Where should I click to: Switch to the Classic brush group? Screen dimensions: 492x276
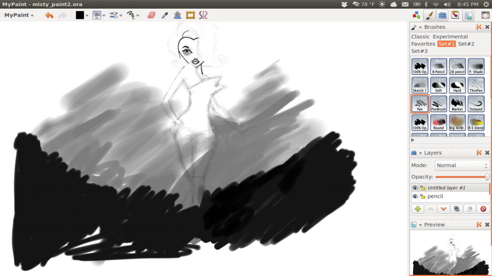click(420, 36)
